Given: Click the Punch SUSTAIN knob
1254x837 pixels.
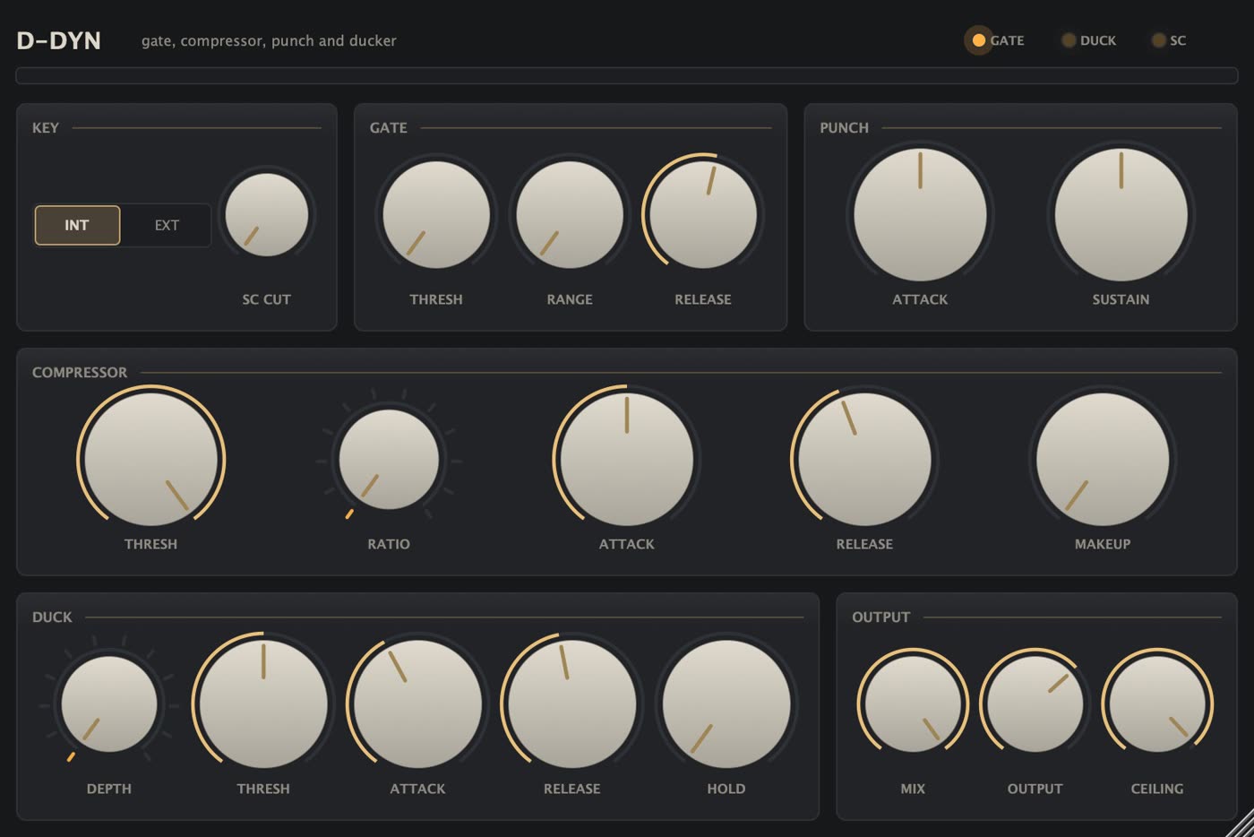Looking at the screenshot, I should pos(1121,215).
